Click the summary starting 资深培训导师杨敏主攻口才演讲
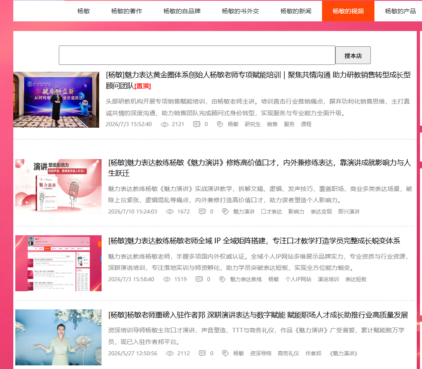 click(x=256, y=336)
